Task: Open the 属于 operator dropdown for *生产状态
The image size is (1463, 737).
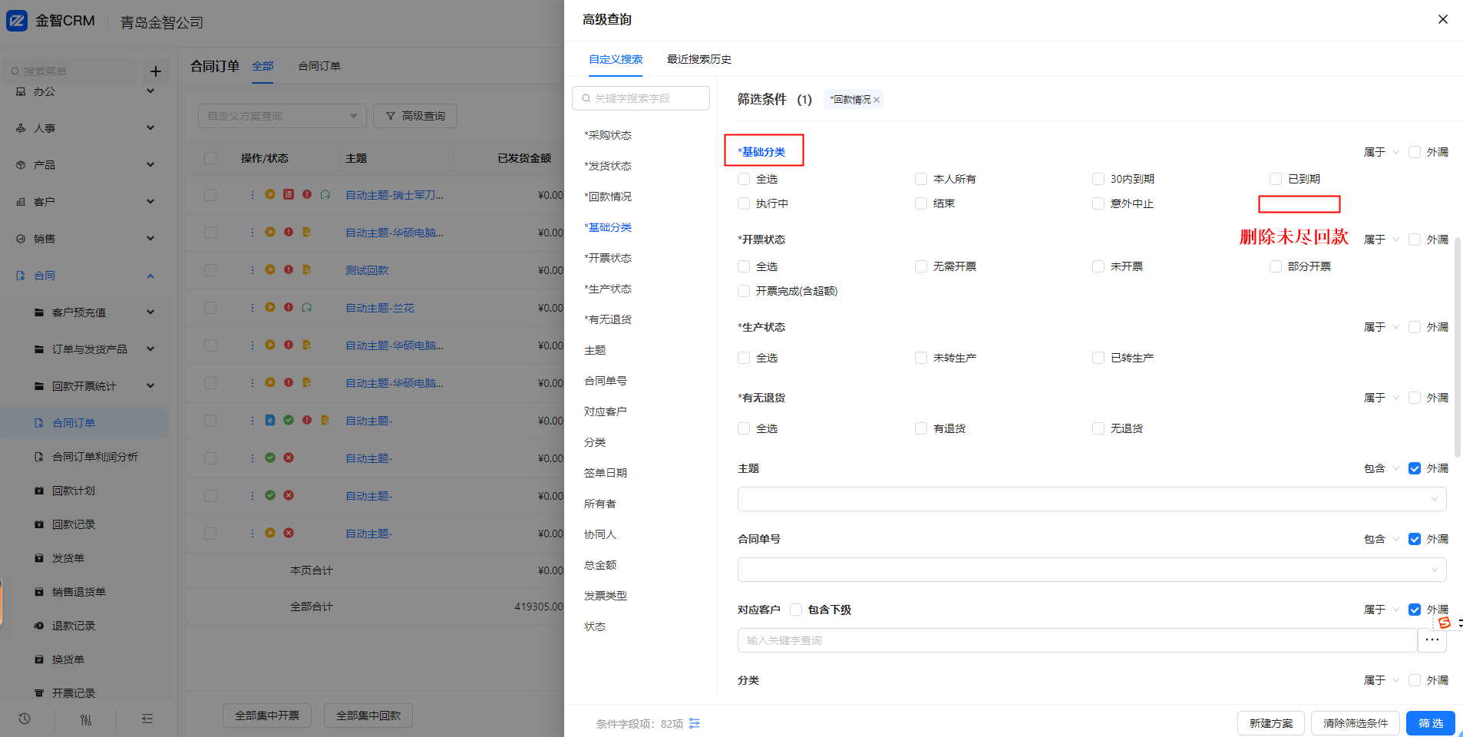Action: pyautogui.click(x=1382, y=327)
